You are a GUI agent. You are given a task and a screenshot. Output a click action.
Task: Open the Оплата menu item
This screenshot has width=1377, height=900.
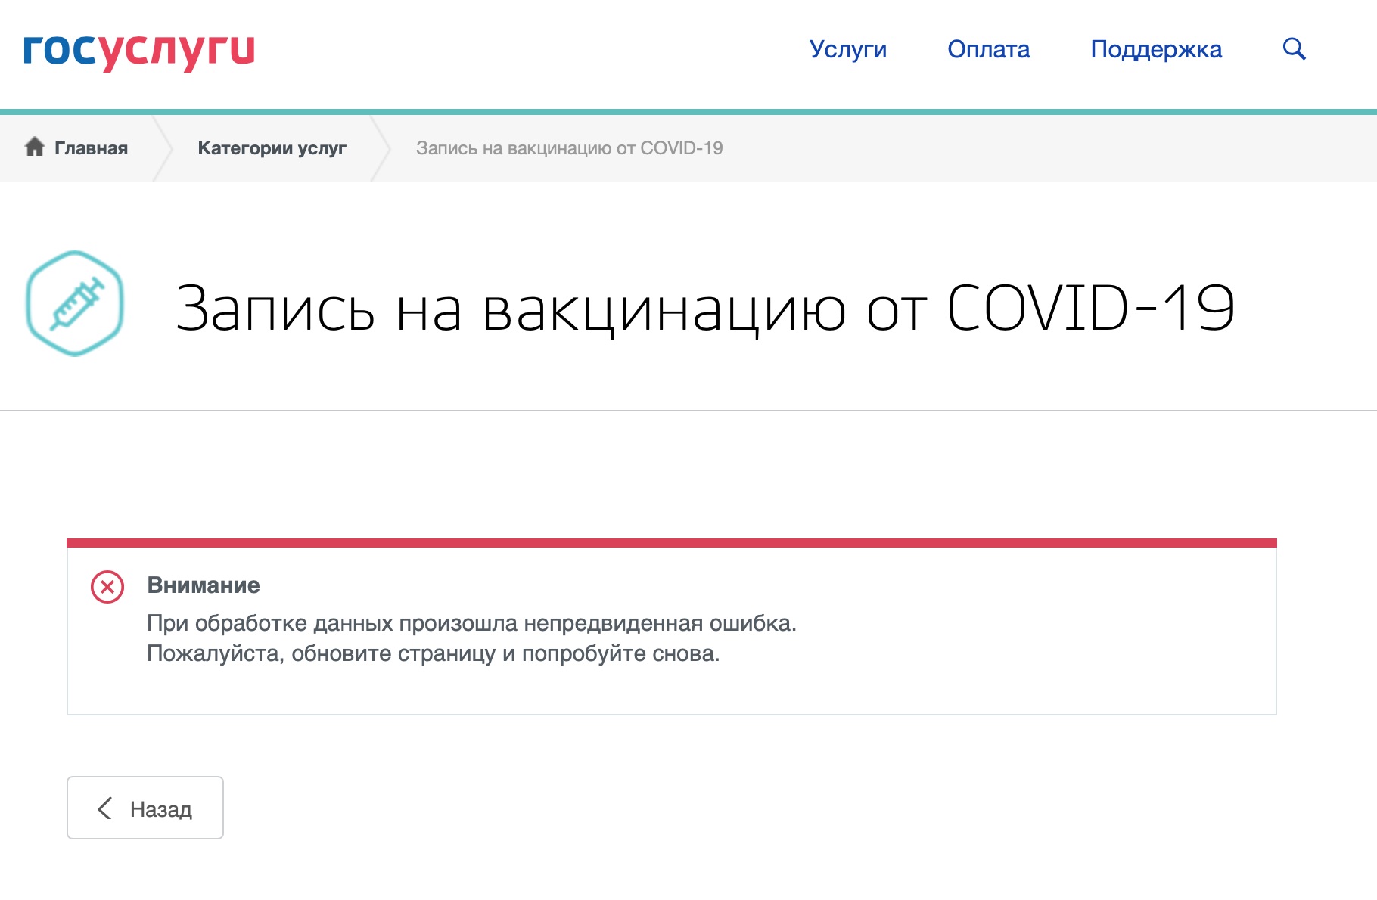(x=988, y=49)
